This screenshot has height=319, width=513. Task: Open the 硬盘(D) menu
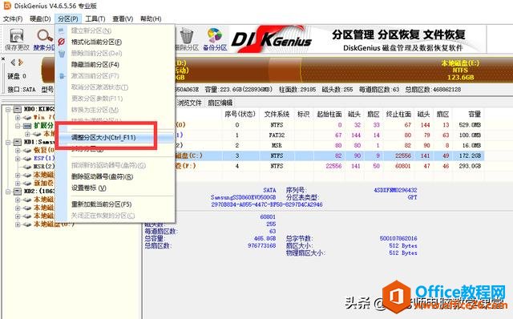tap(40, 19)
